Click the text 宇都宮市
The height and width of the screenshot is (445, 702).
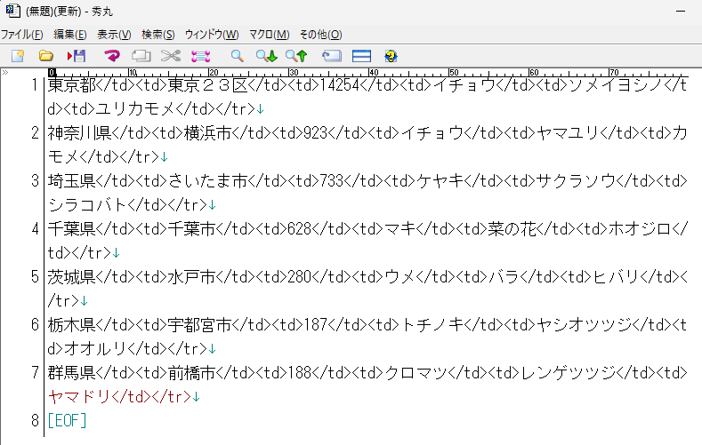(199, 324)
